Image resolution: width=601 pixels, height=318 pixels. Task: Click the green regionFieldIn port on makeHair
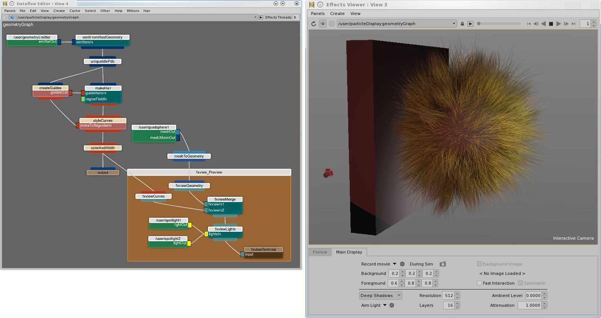[83, 99]
